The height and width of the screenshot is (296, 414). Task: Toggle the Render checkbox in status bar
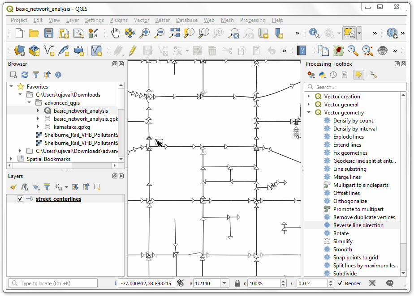(x=340, y=283)
